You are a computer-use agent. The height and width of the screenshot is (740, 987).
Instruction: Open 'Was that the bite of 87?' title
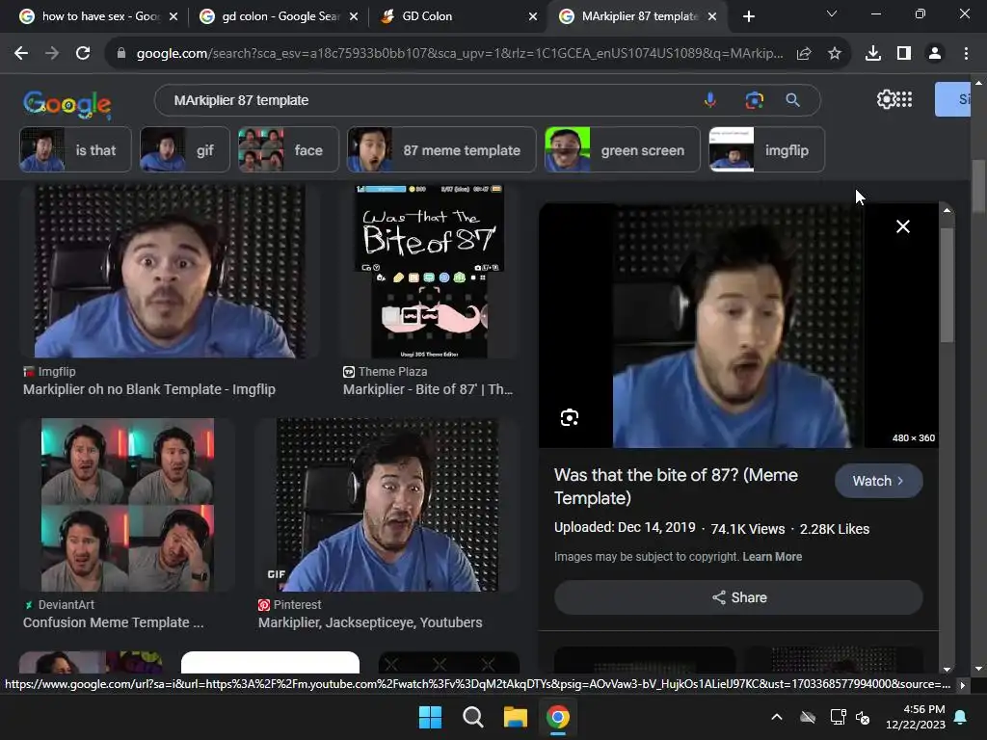[x=676, y=487]
